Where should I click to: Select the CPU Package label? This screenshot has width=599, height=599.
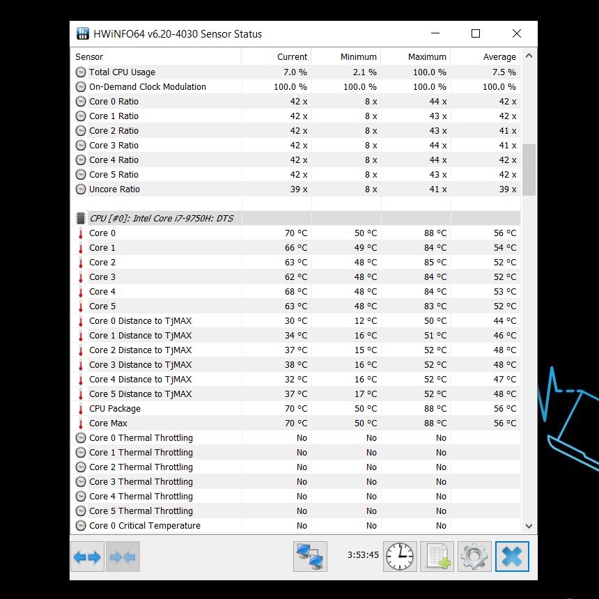[x=115, y=409]
